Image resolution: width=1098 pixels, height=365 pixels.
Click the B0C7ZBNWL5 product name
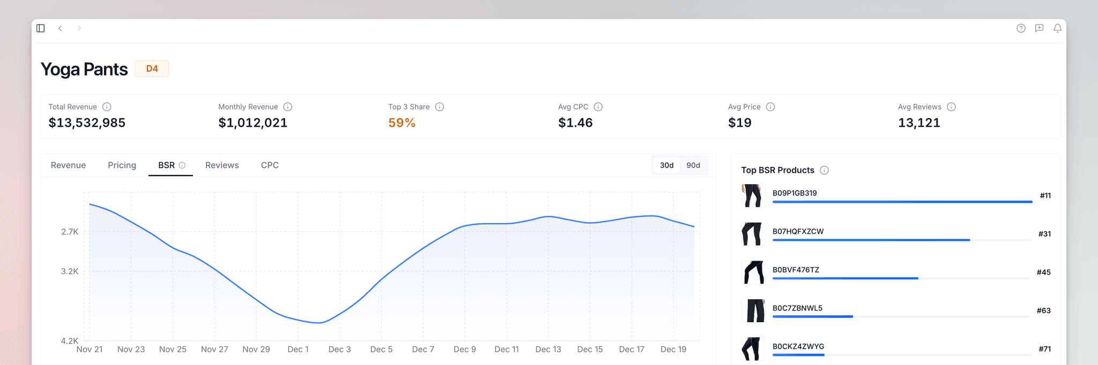797,308
